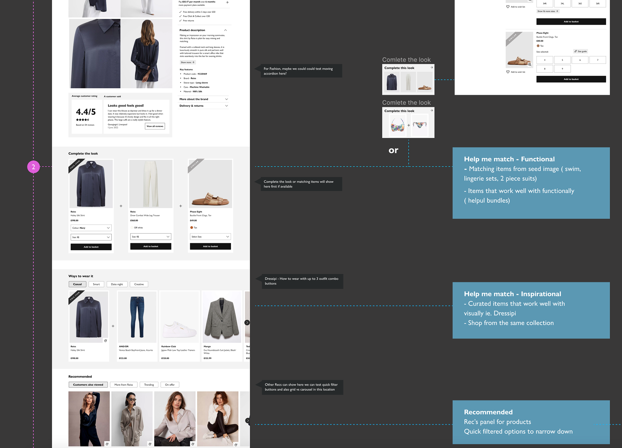Viewport: 622px width, 448px height.
Task: Select the 'Date night' outfit tab
Action: (117, 284)
